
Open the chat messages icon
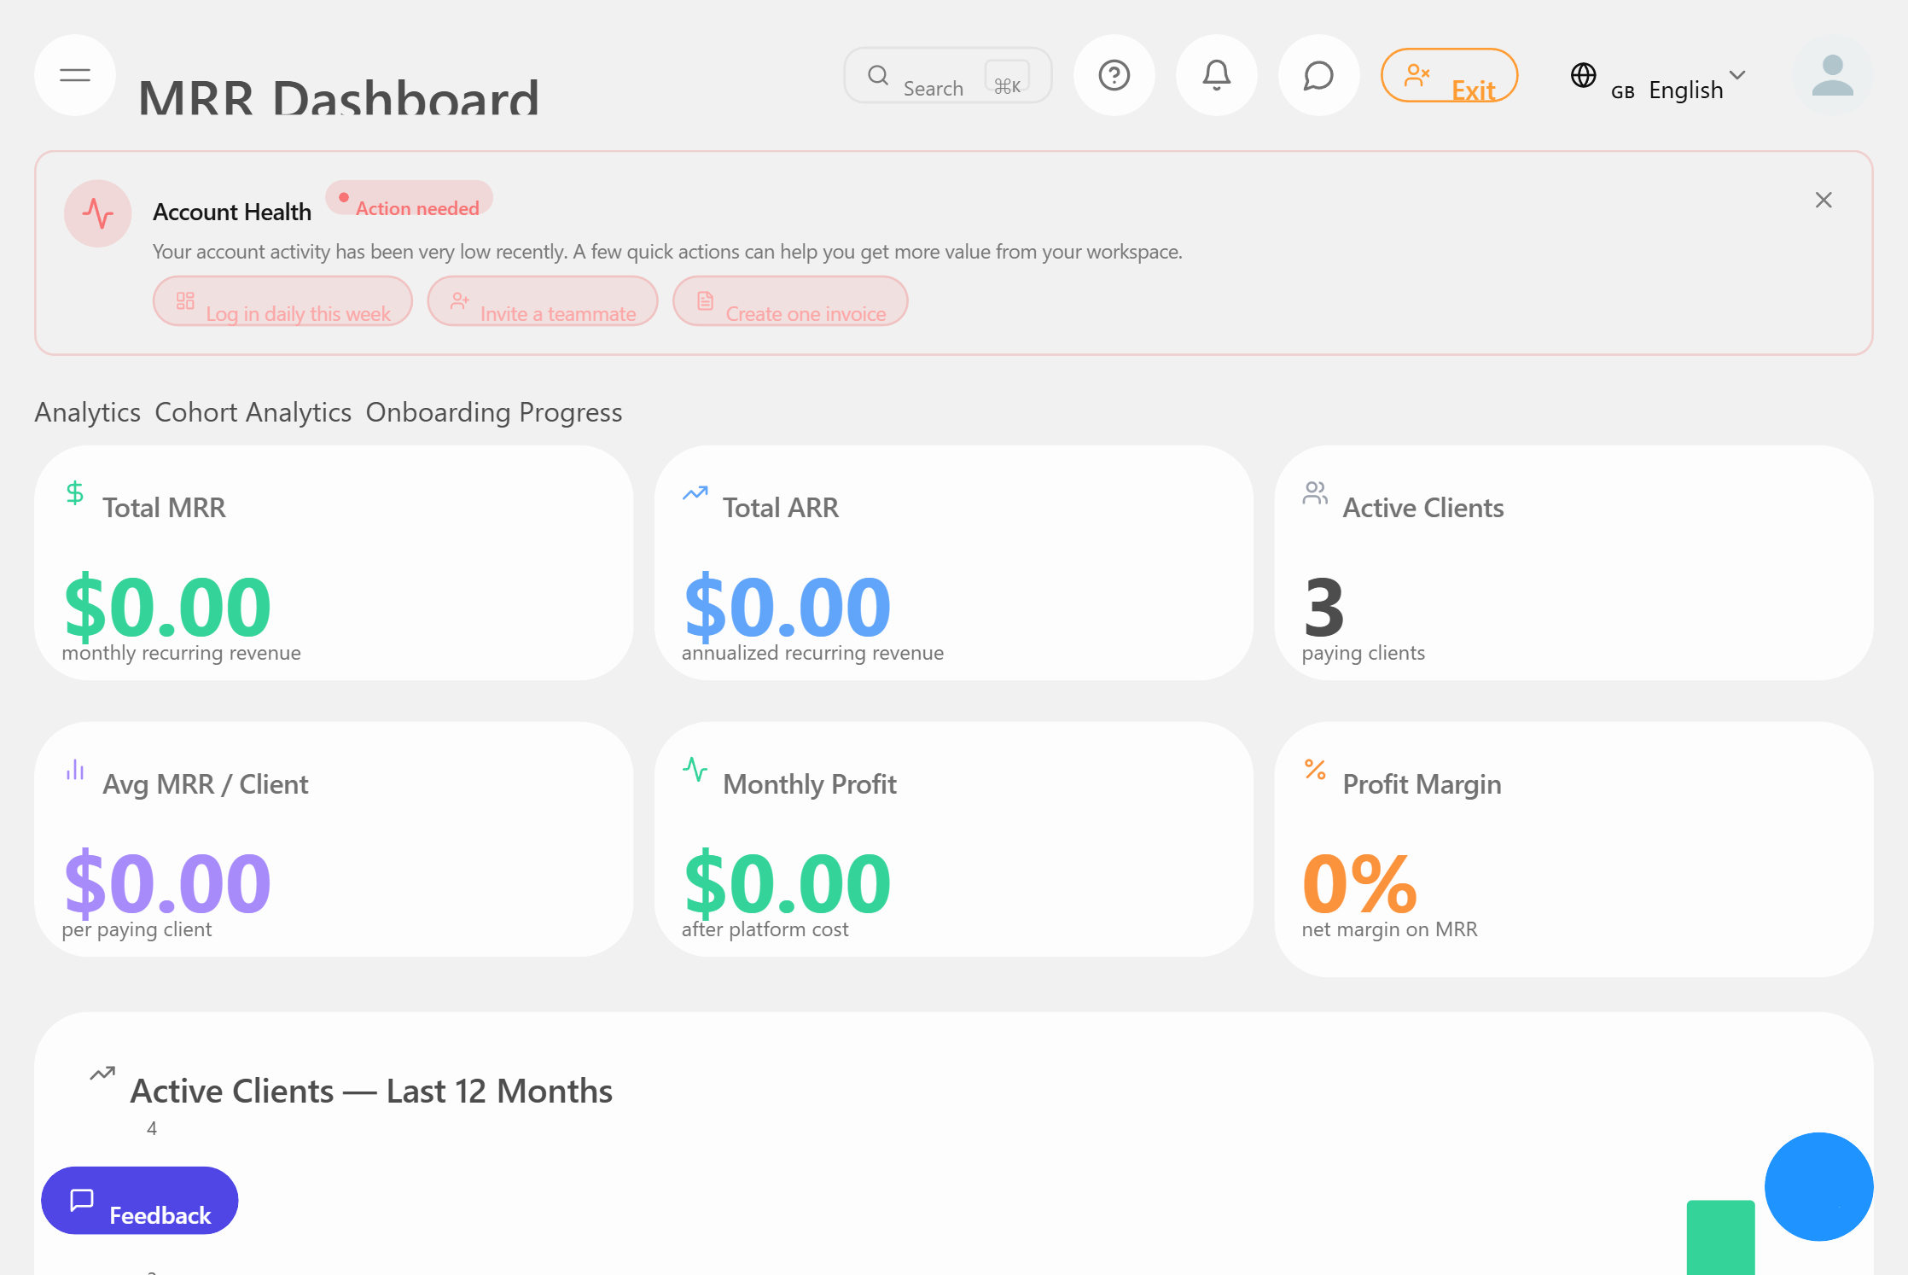pyautogui.click(x=1318, y=75)
